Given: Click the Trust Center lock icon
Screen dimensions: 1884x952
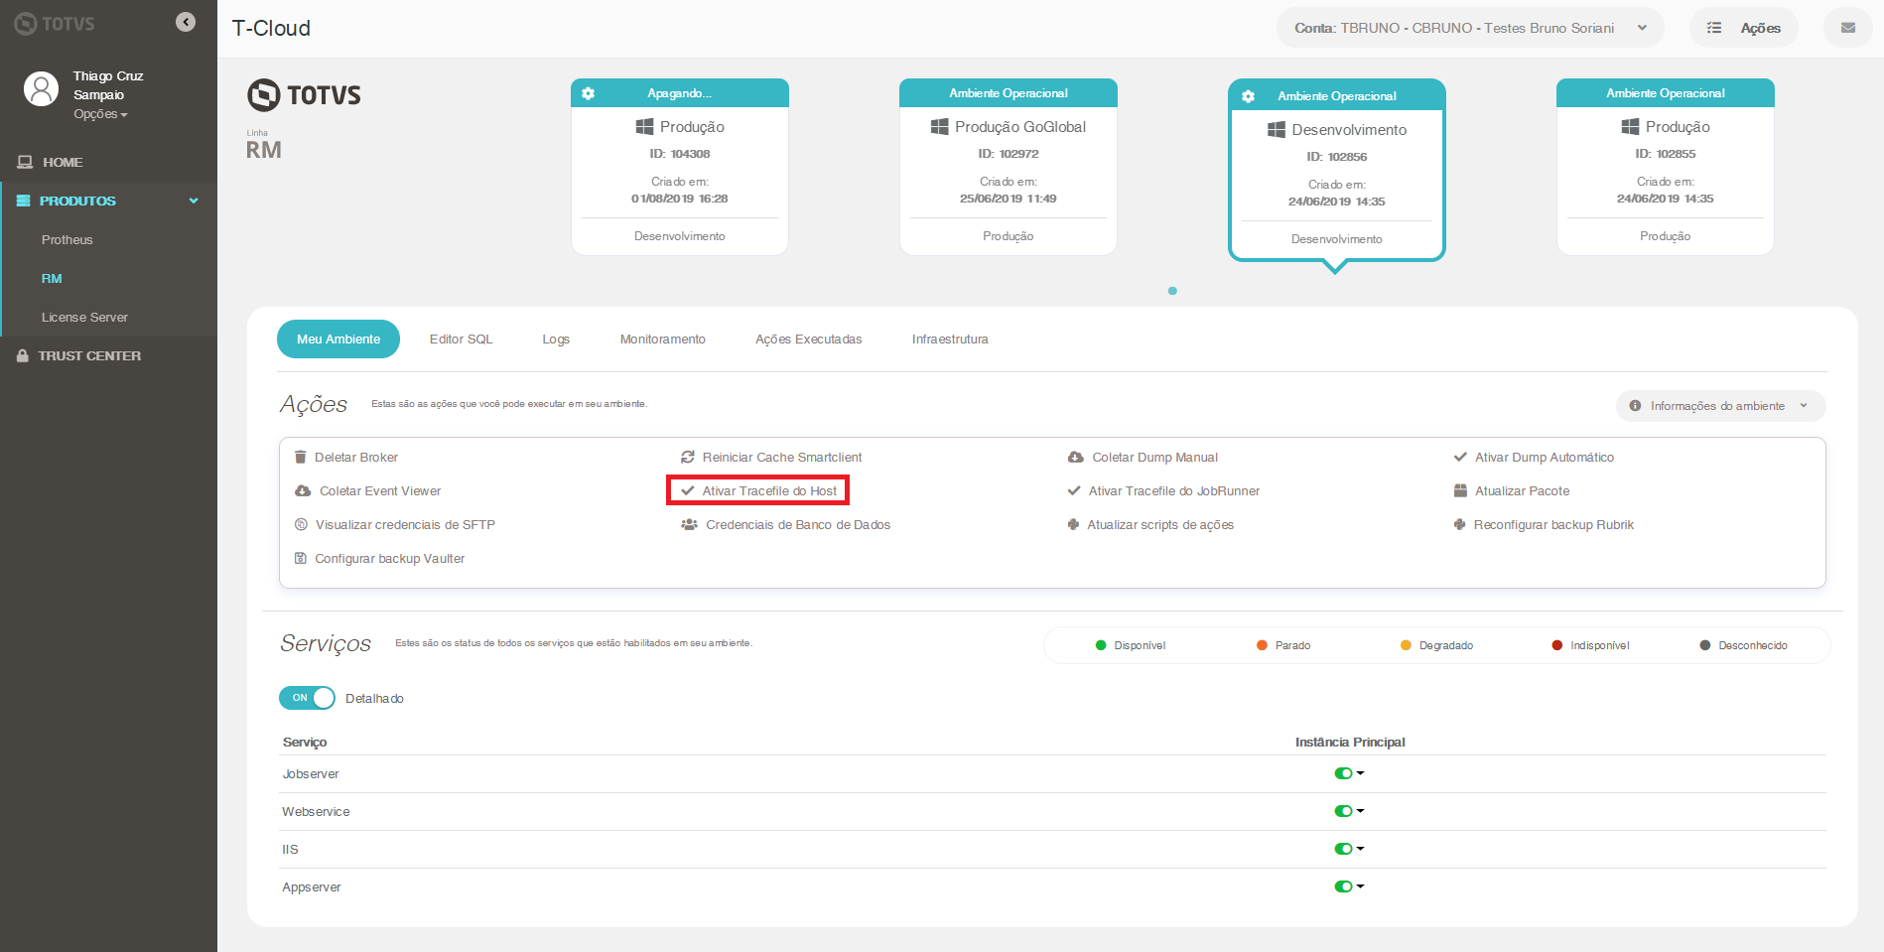Looking at the screenshot, I should [22, 355].
